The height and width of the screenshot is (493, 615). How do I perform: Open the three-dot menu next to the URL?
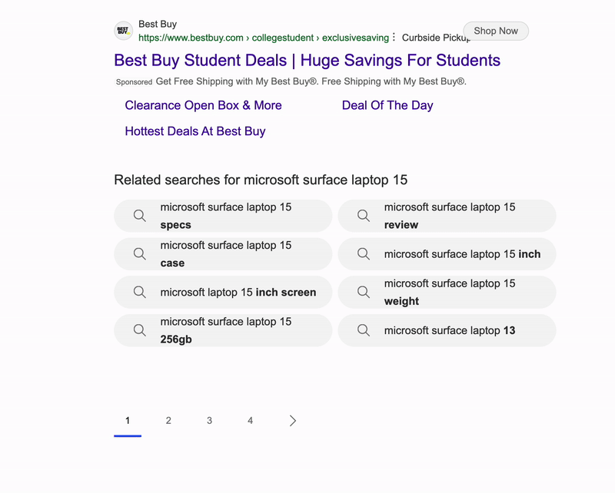(394, 36)
